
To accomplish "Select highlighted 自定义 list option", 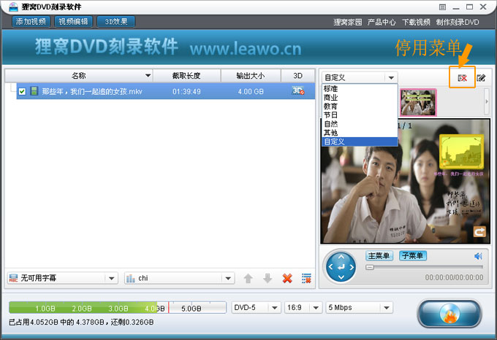I will coord(360,142).
